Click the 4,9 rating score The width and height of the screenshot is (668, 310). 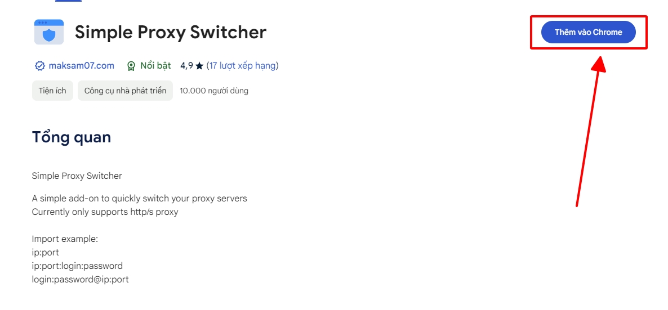tap(186, 66)
